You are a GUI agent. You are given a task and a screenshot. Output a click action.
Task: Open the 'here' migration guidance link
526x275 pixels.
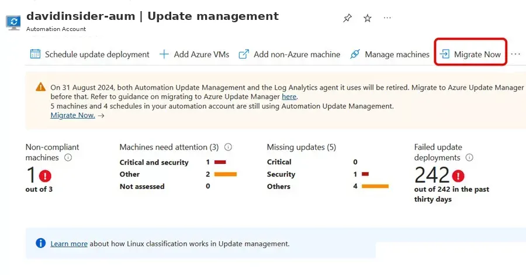pyautogui.click(x=289, y=97)
